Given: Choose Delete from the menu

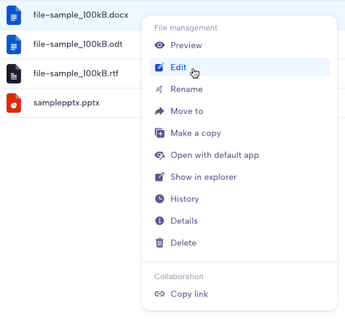Looking at the screenshot, I should [239, 243].
